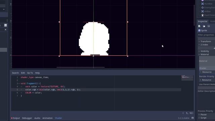Select the Hitbox node icon in scene tree

tap(203, 11)
